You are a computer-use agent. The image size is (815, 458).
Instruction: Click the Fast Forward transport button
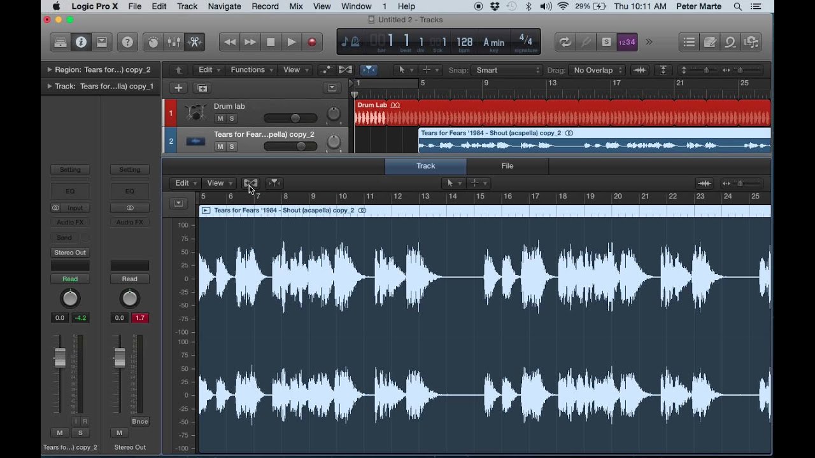pyautogui.click(x=250, y=43)
